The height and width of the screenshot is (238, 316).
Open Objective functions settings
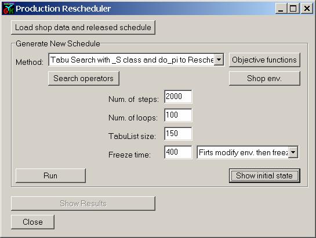click(x=264, y=60)
